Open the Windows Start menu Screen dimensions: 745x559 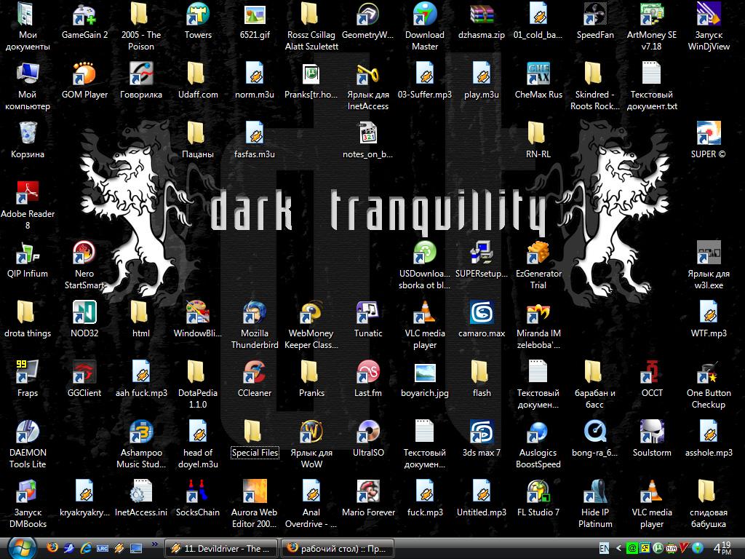(x=23, y=549)
